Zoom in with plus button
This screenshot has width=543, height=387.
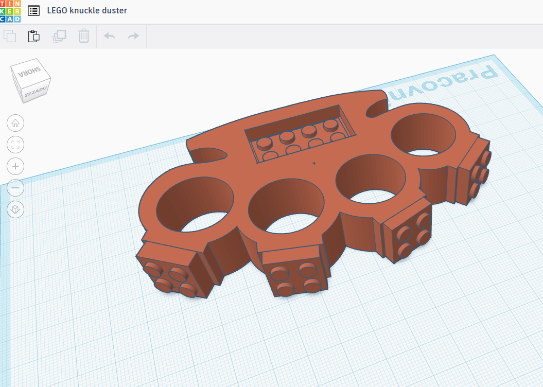click(x=15, y=166)
